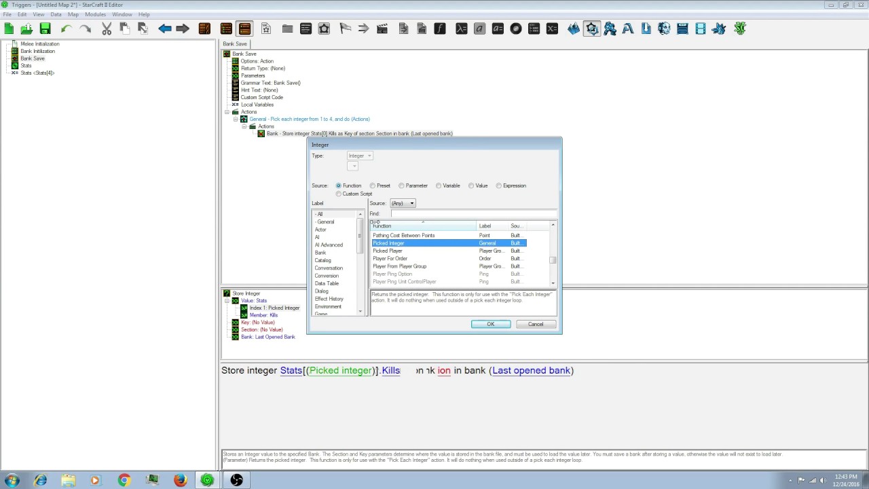The width and height of the screenshot is (869, 489).
Task: Open the Window menu
Action: coord(122,14)
